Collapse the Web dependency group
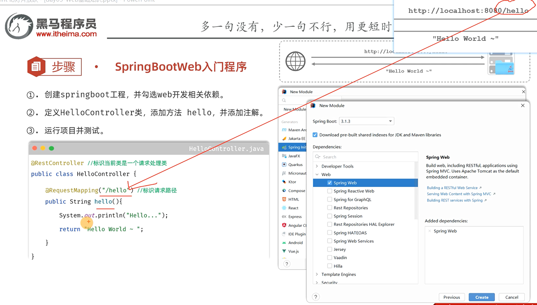Image resolution: width=537 pixels, height=305 pixels. click(317, 174)
